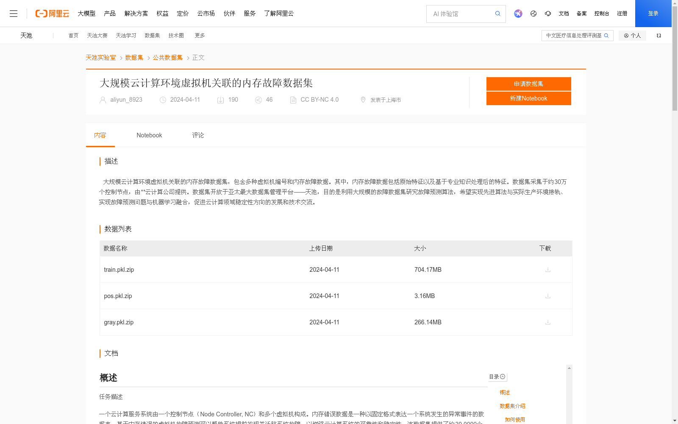Open the 备案 link

pyautogui.click(x=581, y=14)
